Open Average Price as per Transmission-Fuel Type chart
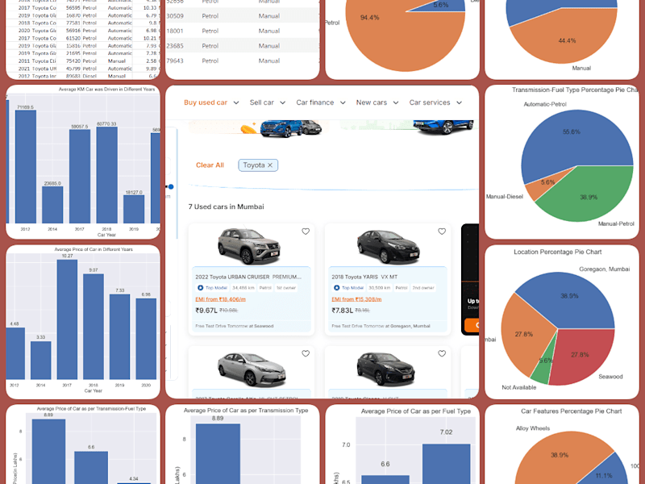 pos(83,444)
